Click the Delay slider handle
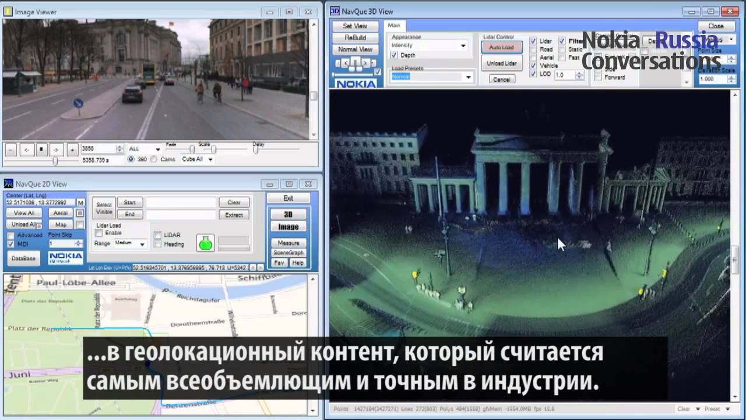Viewport: 746px width, 420px height. tap(255, 149)
